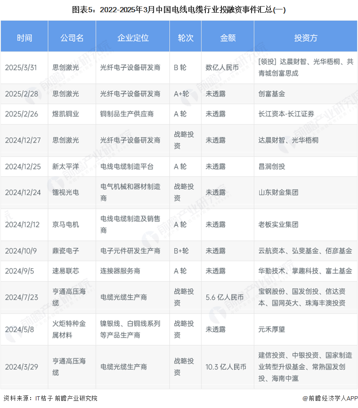Click company name 火炬特种金属材料
This screenshot has width=358, height=408.
click(69, 329)
